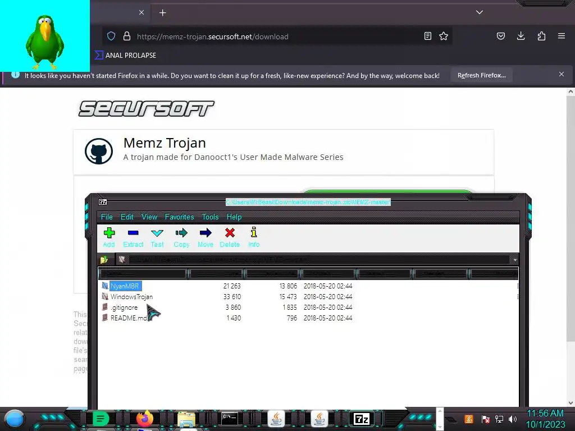This screenshot has width=575, height=431.
Task: Toggle Firefox reader view
Action: pyautogui.click(x=427, y=36)
